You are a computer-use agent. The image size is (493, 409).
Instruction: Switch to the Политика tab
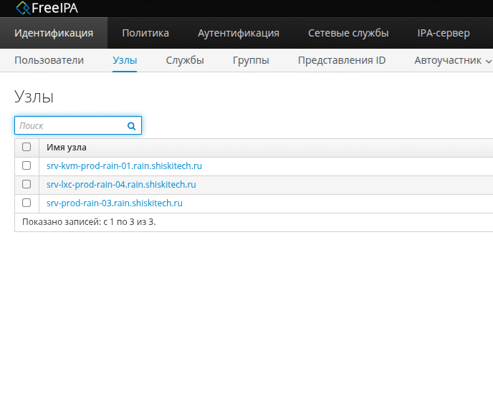pos(145,33)
